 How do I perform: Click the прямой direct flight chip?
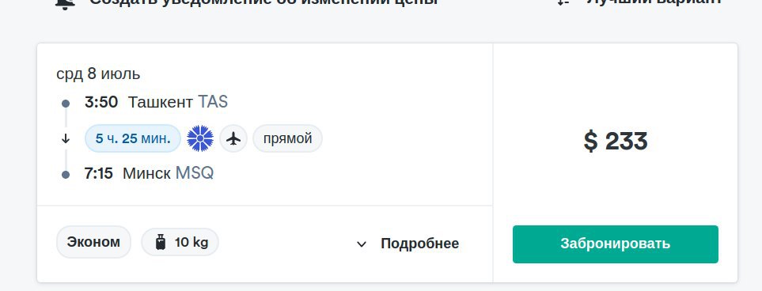point(288,139)
